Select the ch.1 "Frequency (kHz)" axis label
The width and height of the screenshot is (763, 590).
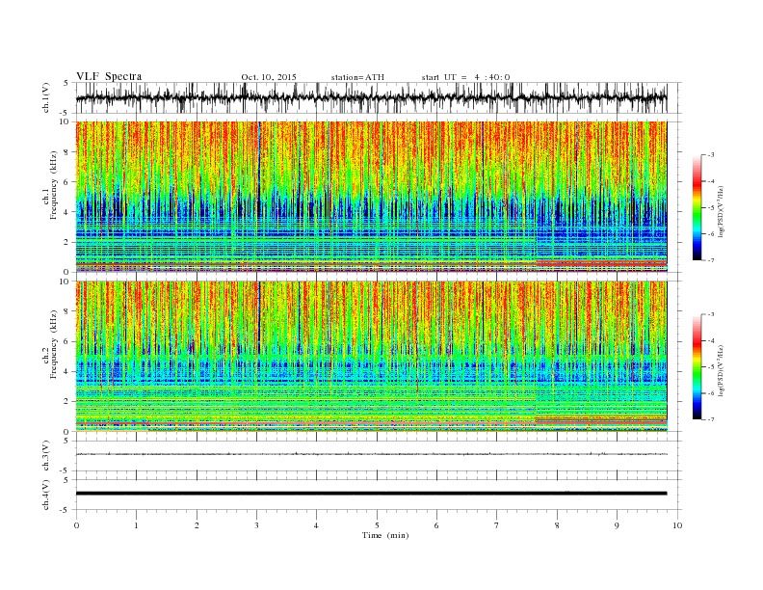[x=54, y=185]
